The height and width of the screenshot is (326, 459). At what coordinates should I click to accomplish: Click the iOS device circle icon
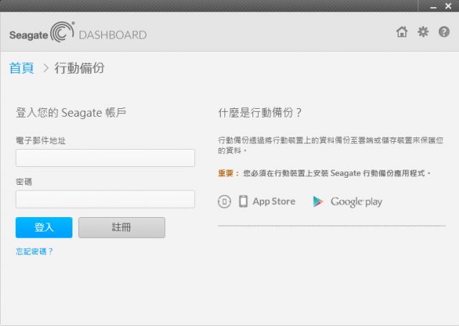[224, 201]
